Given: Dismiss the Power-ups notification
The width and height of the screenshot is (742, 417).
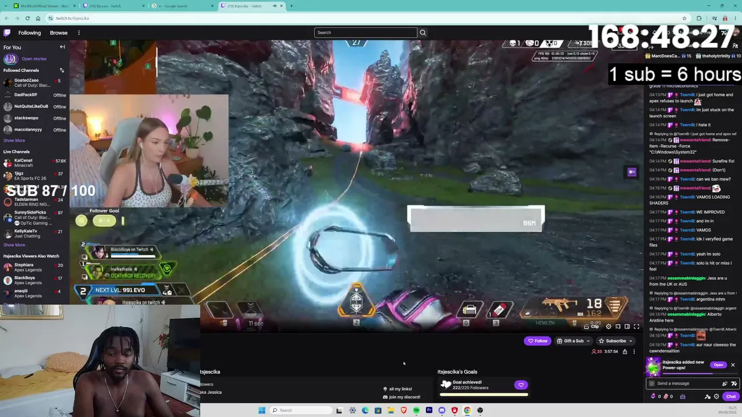Looking at the screenshot, I should 733,365.
